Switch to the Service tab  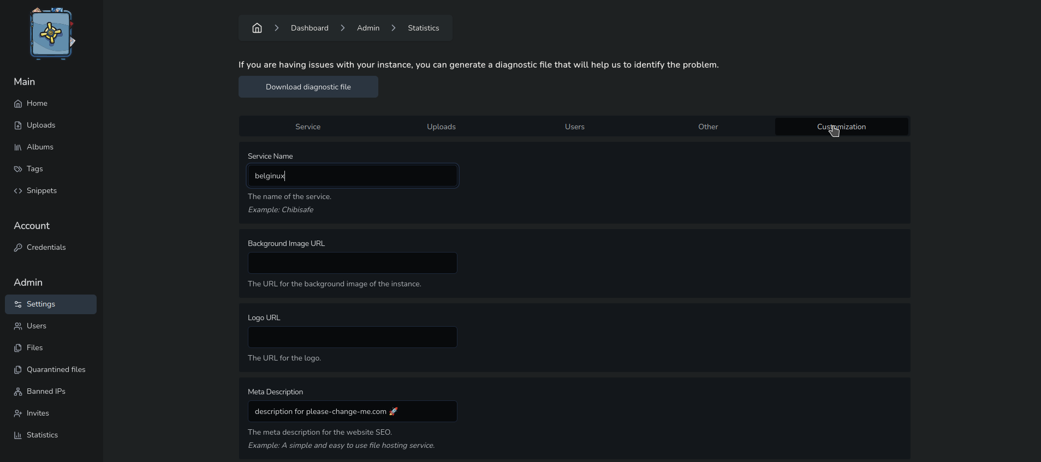pos(308,127)
